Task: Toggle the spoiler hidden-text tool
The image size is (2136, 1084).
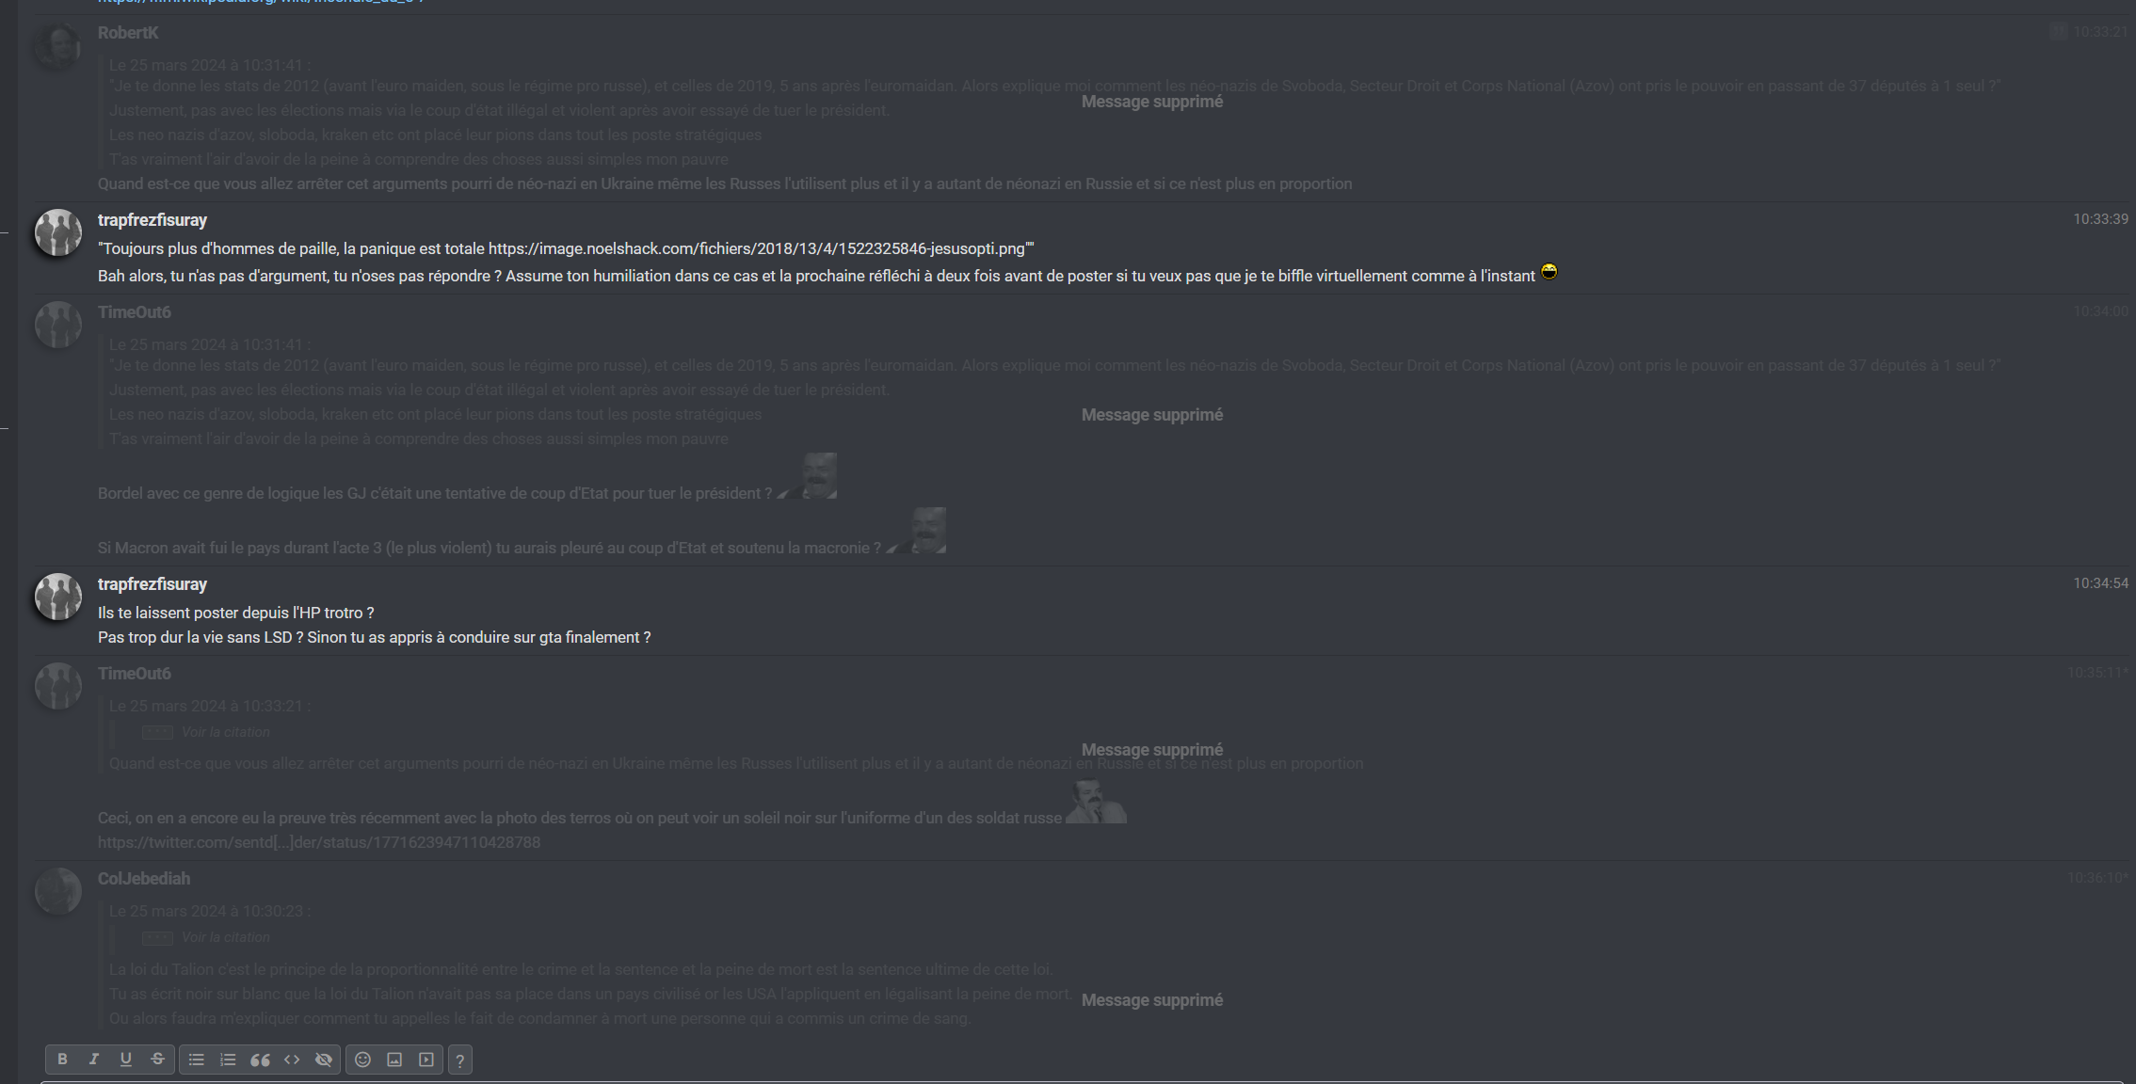Action: (x=324, y=1060)
